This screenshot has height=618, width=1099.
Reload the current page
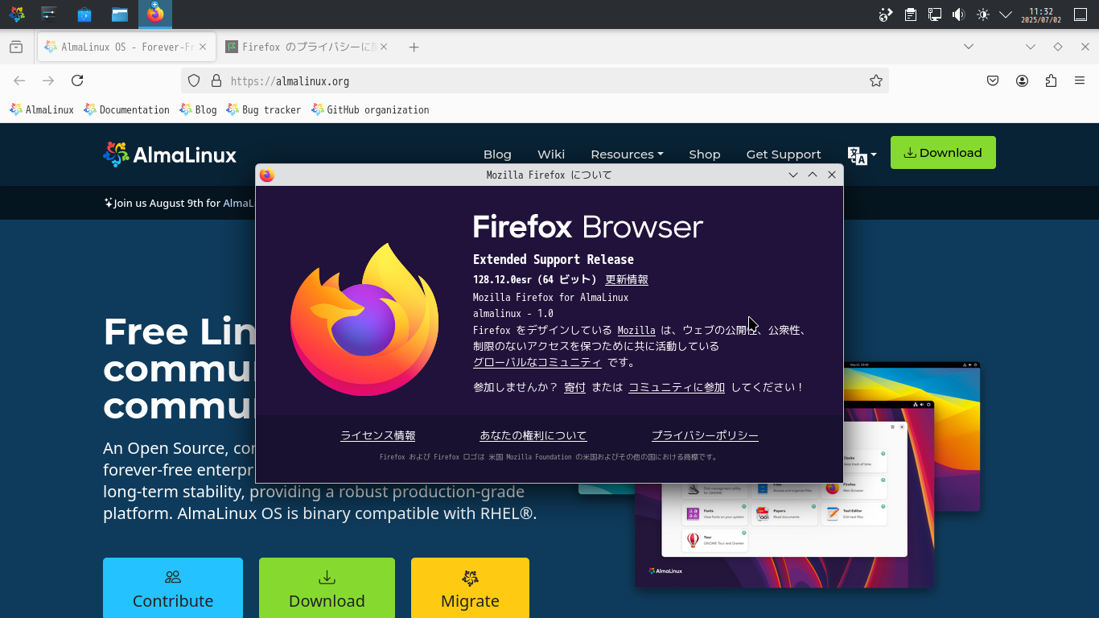click(77, 80)
